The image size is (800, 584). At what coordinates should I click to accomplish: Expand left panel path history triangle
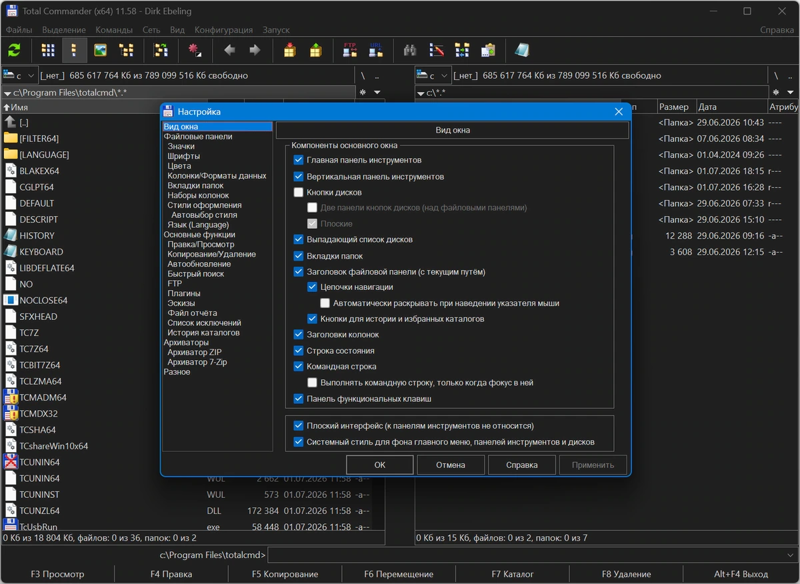pyautogui.click(x=7, y=93)
